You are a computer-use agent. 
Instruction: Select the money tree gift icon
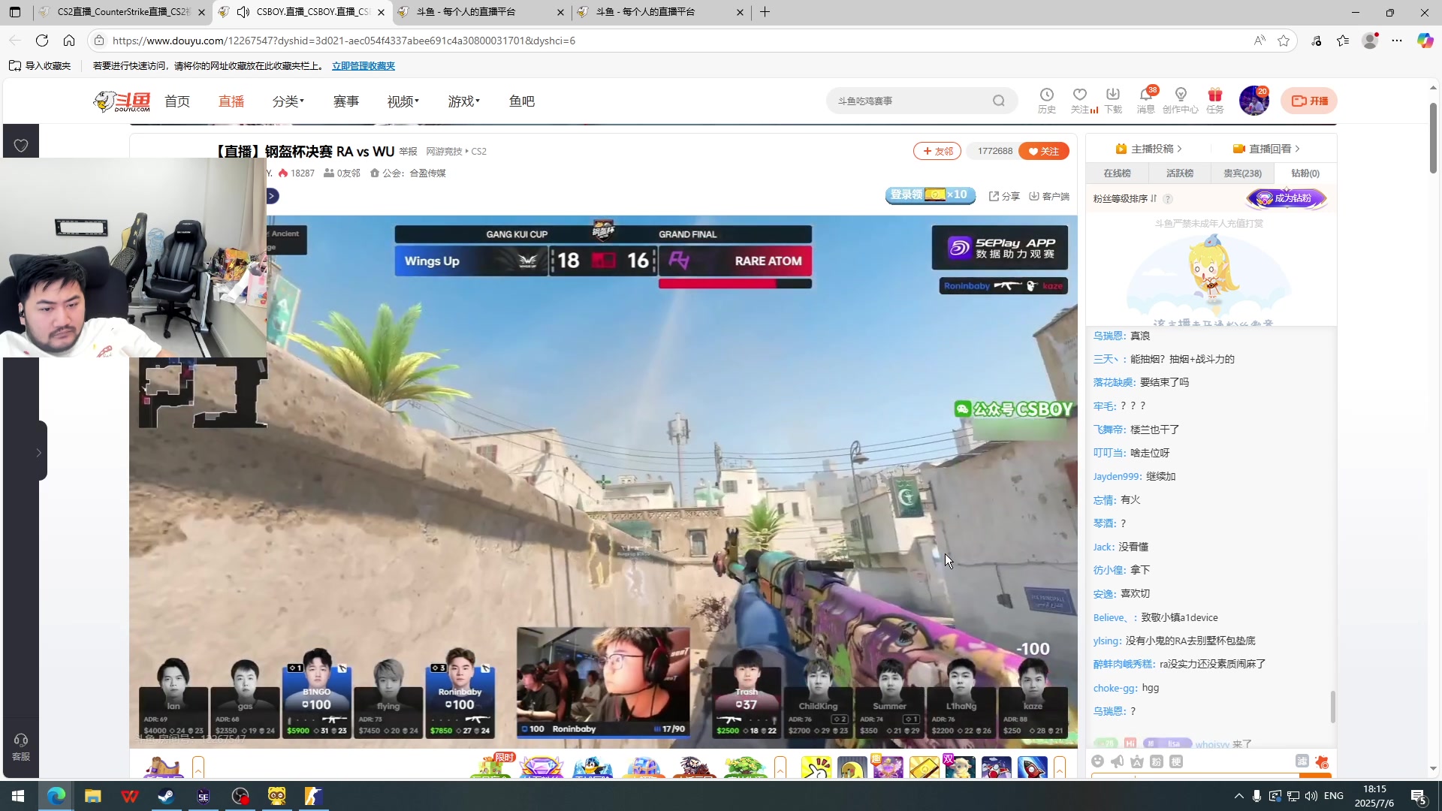click(x=745, y=767)
